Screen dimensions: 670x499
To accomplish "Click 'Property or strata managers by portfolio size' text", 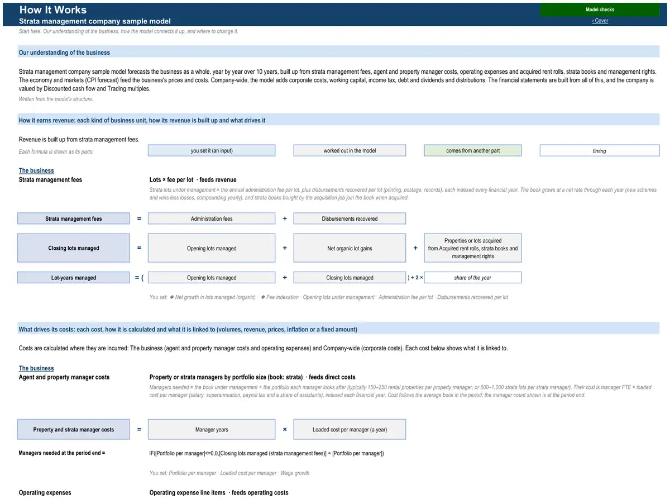I will 252,377.
